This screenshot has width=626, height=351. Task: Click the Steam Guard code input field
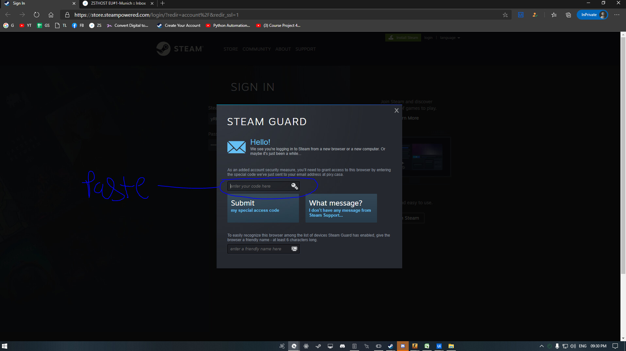[x=263, y=186]
